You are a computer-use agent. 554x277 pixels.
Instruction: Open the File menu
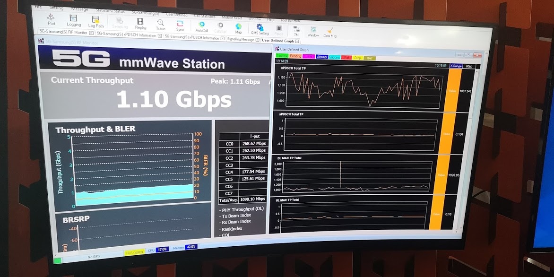click(x=38, y=7)
